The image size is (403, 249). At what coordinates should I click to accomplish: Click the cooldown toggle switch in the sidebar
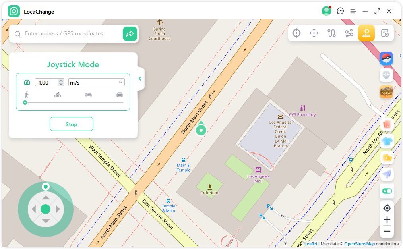pos(386,191)
